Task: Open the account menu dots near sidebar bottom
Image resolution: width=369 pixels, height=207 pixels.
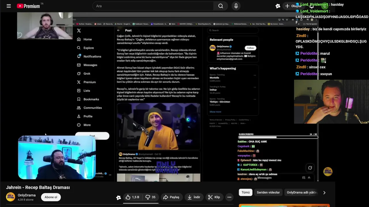Action: click(x=110, y=175)
